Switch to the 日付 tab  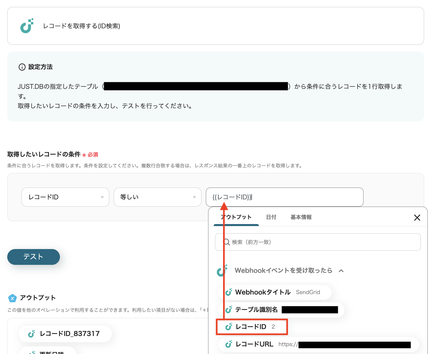click(271, 217)
